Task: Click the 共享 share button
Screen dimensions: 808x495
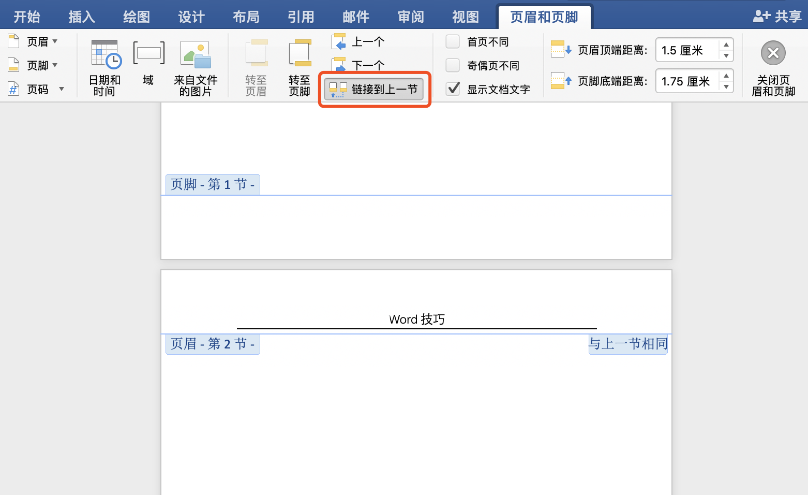Action: pos(777,17)
